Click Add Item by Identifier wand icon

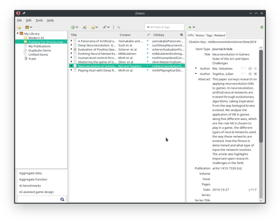[x=84, y=27]
